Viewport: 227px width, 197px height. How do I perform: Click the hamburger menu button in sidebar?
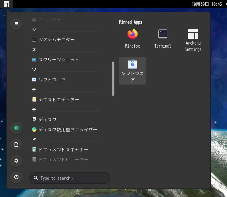point(16,24)
